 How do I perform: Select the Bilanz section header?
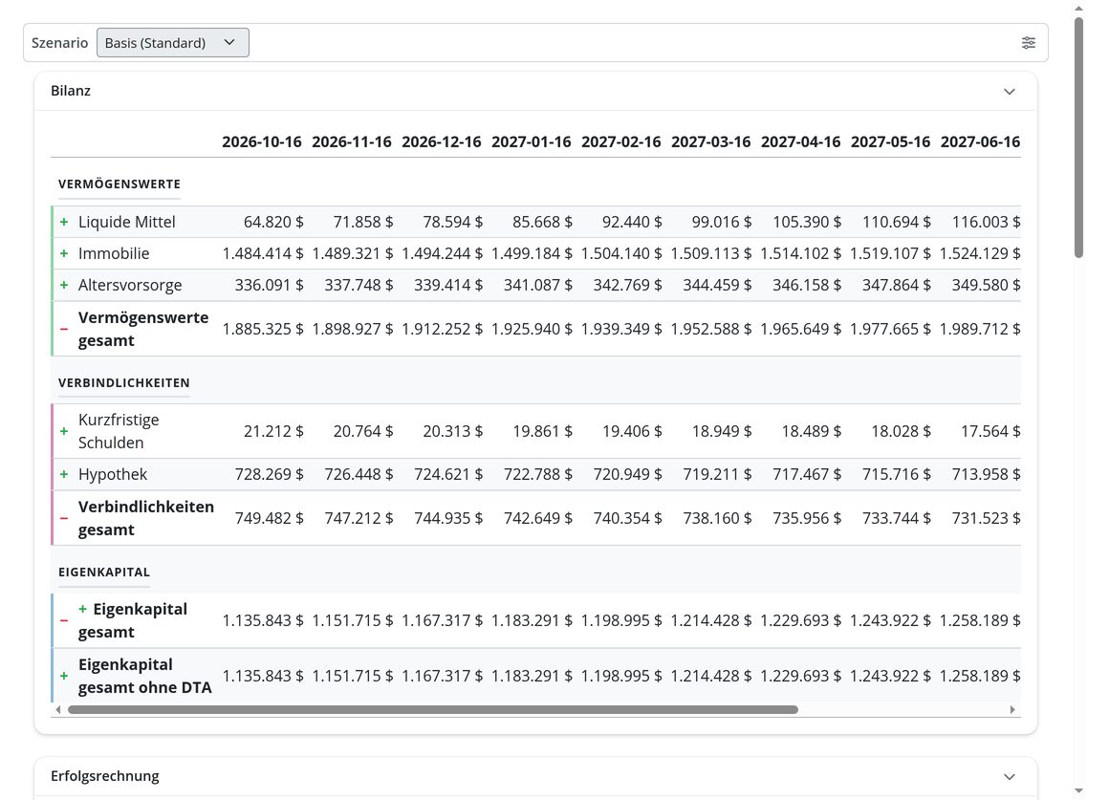(535, 91)
